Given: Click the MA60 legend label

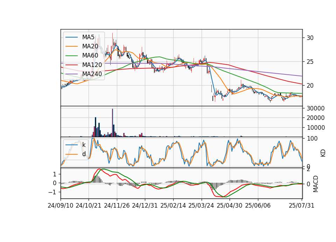Looking at the screenshot, I should pos(90,56).
